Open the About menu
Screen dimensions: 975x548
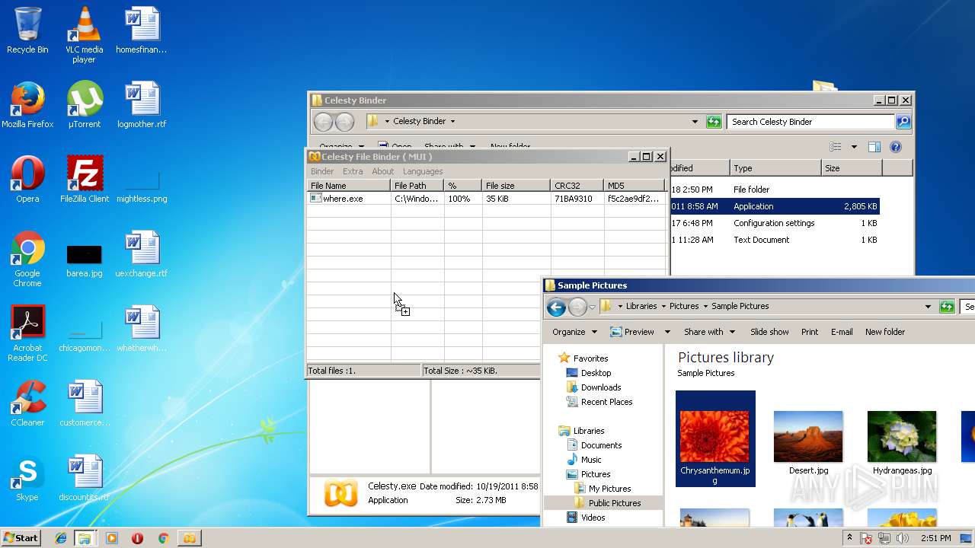click(383, 171)
